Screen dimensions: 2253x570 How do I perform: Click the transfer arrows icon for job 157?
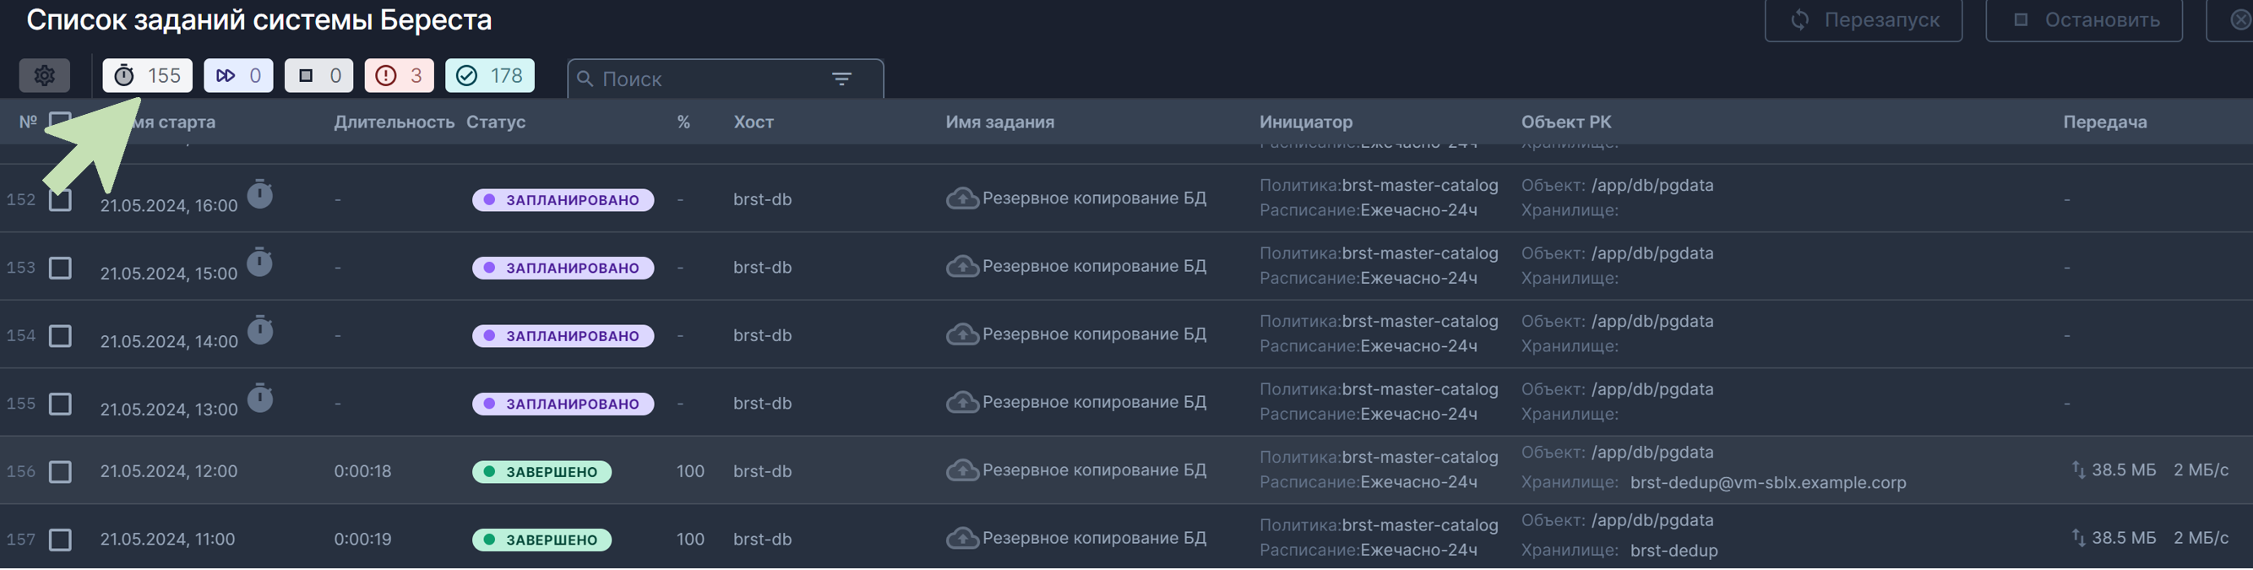tap(2078, 537)
